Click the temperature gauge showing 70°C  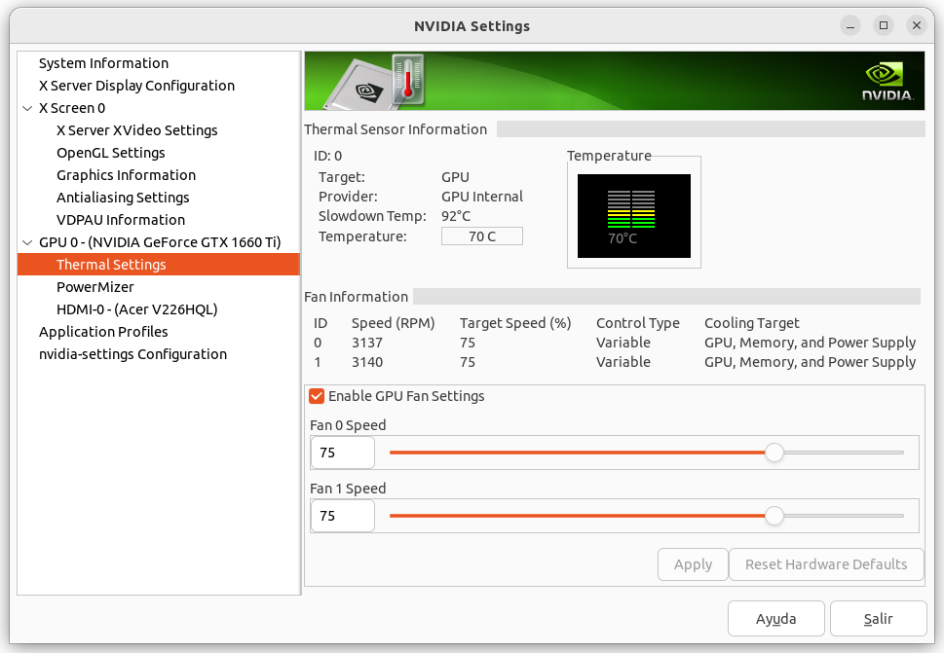(x=633, y=215)
